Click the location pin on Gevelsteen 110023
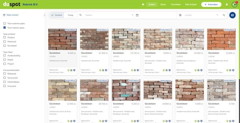Screen dimensions: 240x123 (x=100, y=70)
